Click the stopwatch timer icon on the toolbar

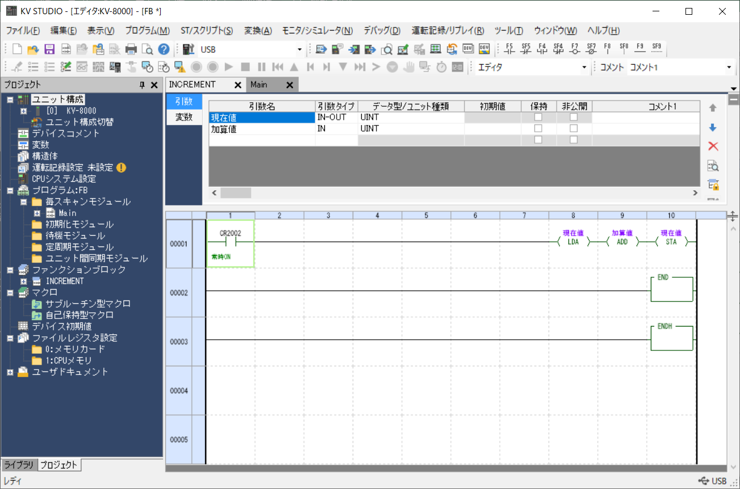pyautogui.click(x=442, y=66)
